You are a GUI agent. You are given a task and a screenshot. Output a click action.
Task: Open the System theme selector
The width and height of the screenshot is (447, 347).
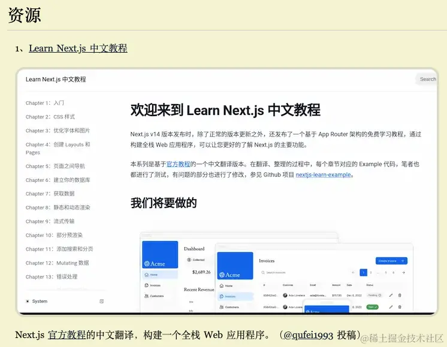pyautogui.click(x=37, y=301)
